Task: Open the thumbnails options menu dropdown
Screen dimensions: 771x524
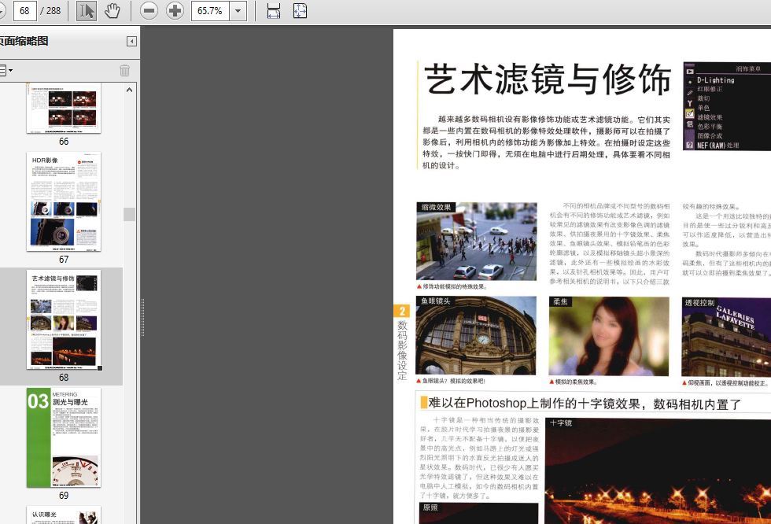Action: [x=6, y=71]
